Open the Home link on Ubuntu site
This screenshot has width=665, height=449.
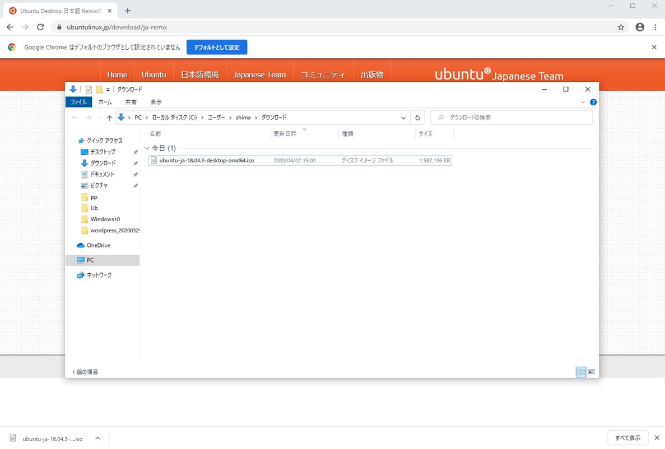(x=117, y=74)
